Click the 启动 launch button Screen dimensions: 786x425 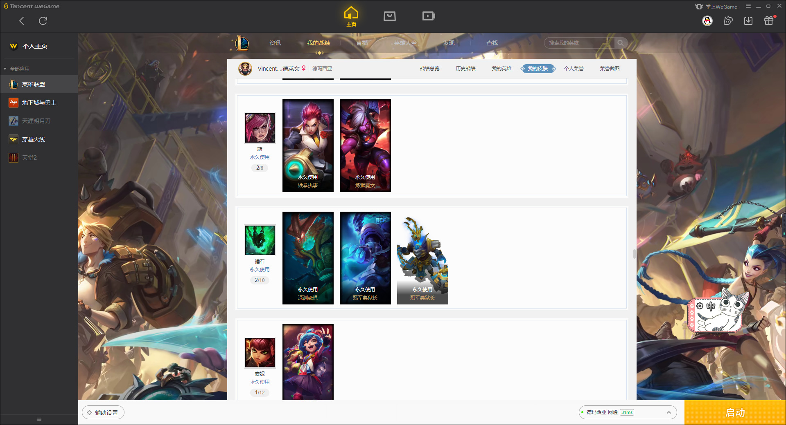coord(735,413)
